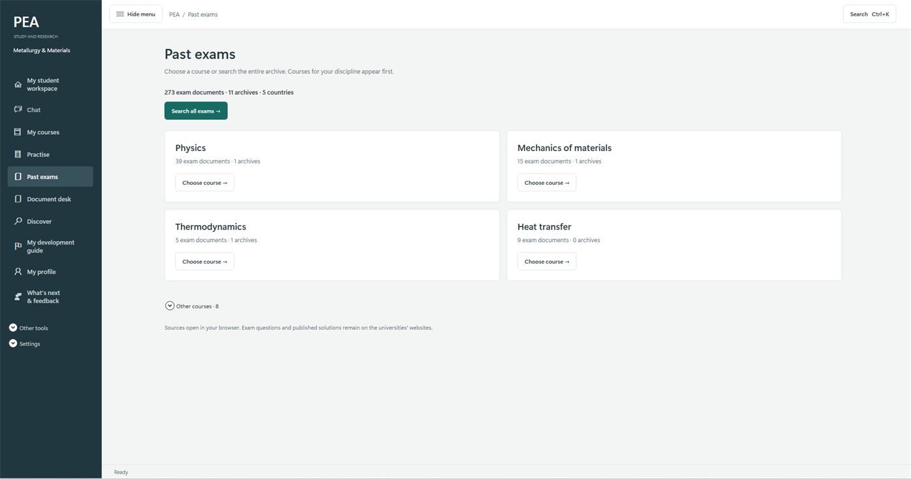Expand Other tools in sidebar

point(29,328)
